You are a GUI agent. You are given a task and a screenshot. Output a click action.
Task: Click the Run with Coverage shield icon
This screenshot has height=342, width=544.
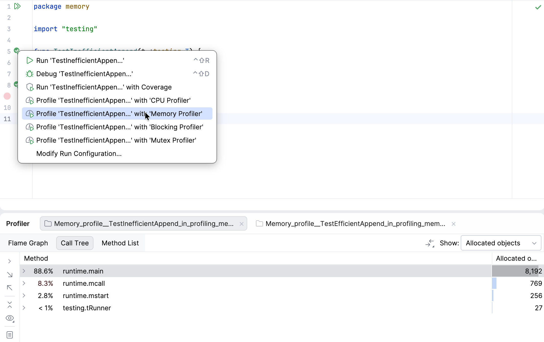pyautogui.click(x=30, y=87)
